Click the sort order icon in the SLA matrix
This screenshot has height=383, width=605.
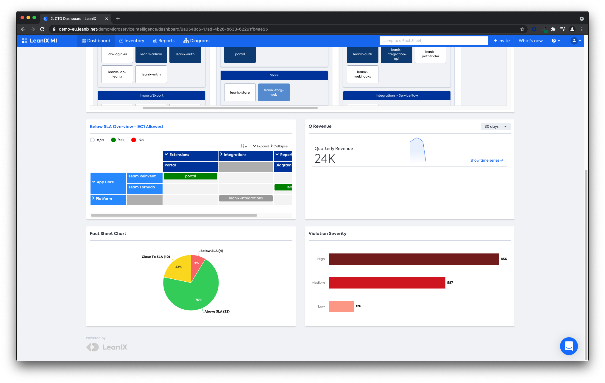[x=244, y=146]
